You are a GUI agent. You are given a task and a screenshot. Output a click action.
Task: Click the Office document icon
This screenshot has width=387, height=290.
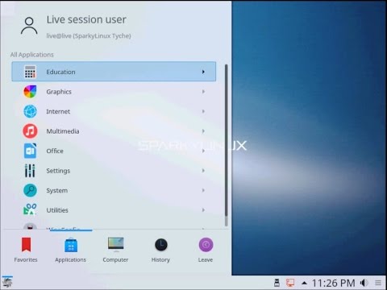tap(30, 151)
